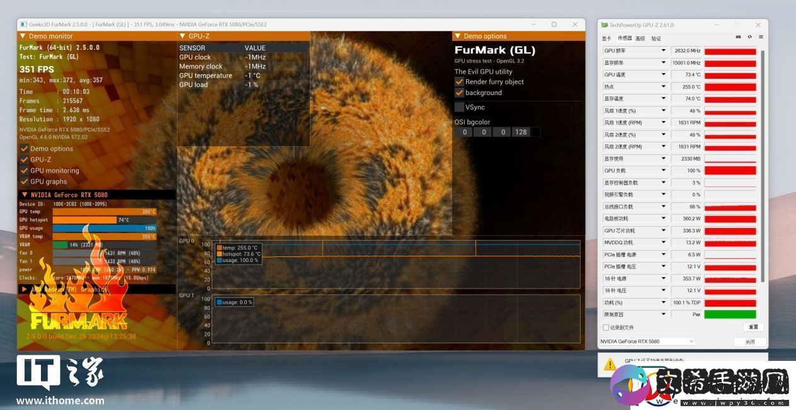Collapse the GPU-Z overlay panel

(x=183, y=36)
